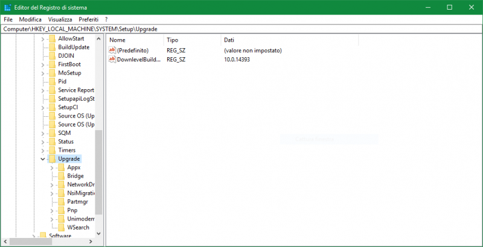Screen dimensions: 483x247
Task: Select the (valore non impostato) data cell
Action: pos(253,51)
